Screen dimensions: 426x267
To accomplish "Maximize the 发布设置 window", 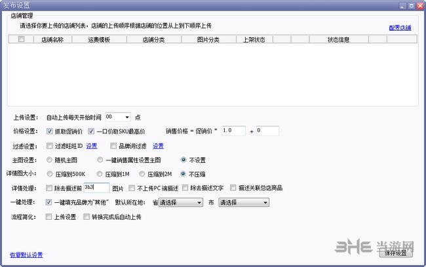I will point(412,6).
